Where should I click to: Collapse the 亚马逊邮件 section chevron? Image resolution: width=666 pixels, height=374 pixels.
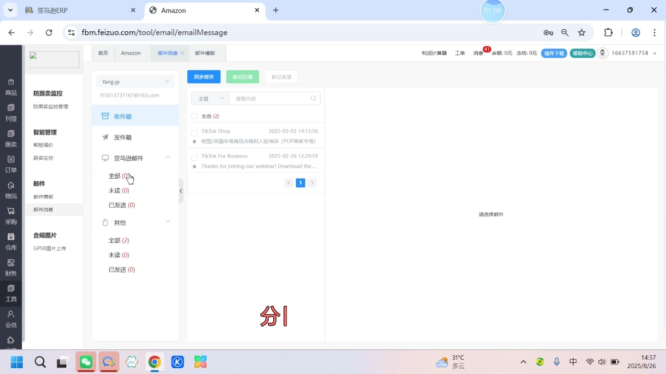[168, 157]
